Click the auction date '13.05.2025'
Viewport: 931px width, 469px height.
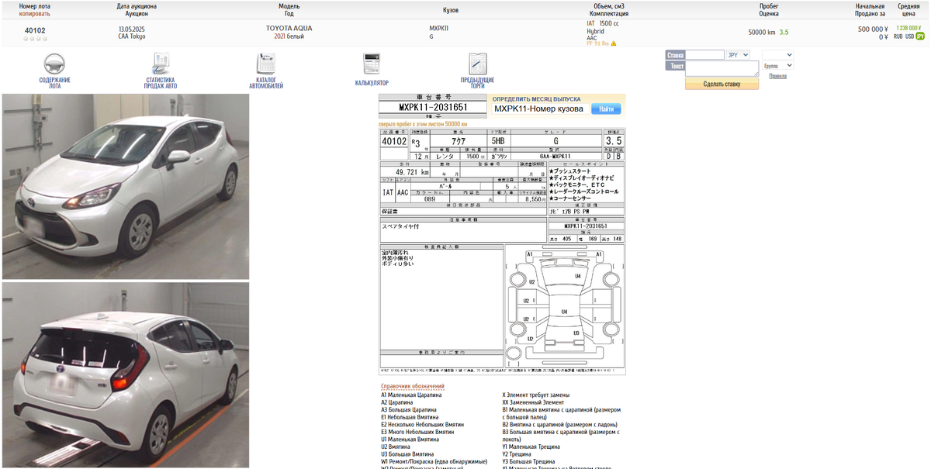click(132, 29)
